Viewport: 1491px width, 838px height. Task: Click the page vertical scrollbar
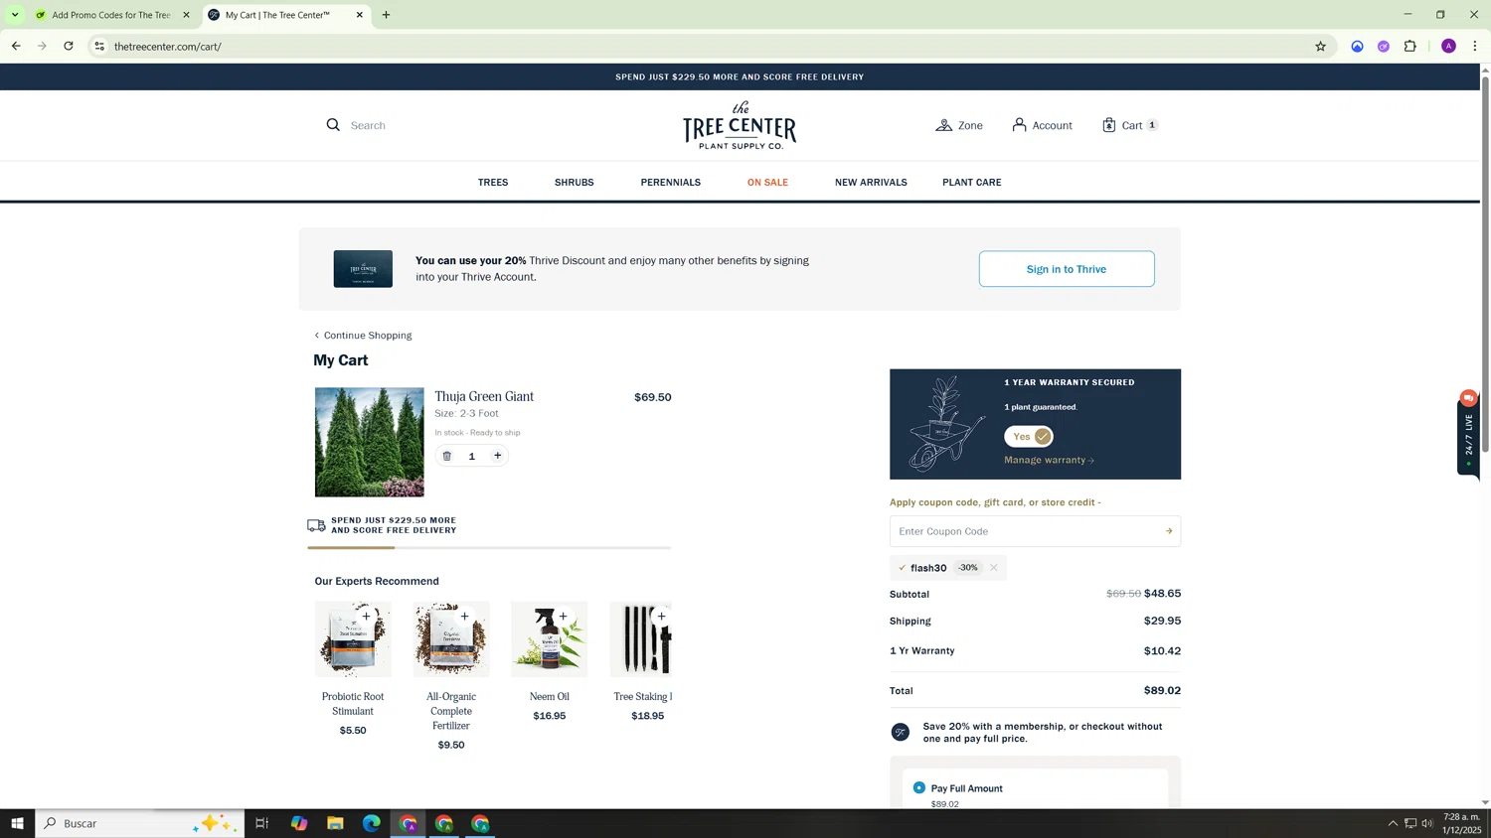[x=1485, y=264]
